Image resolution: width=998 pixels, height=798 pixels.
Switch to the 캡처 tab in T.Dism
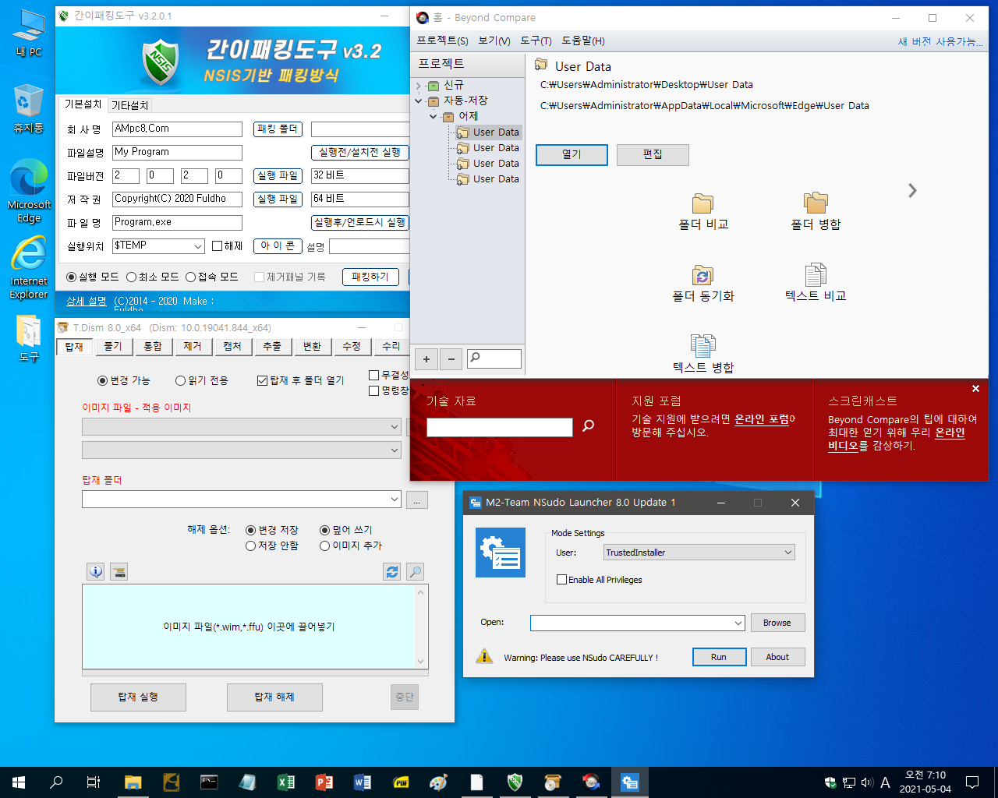click(232, 346)
